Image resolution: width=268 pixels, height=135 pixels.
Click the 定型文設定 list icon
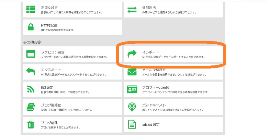tap(31, 9)
